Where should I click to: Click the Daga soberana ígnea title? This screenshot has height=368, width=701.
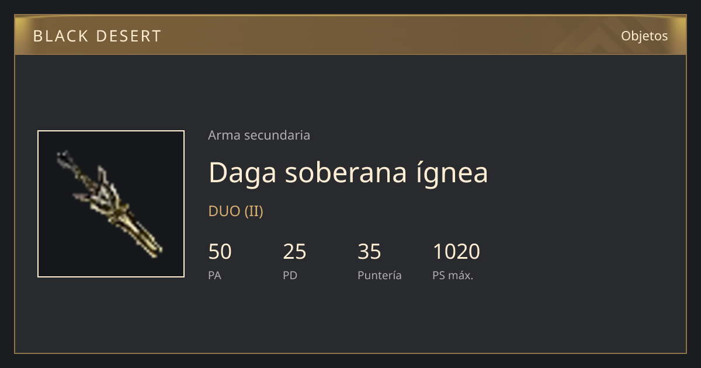[348, 172]
